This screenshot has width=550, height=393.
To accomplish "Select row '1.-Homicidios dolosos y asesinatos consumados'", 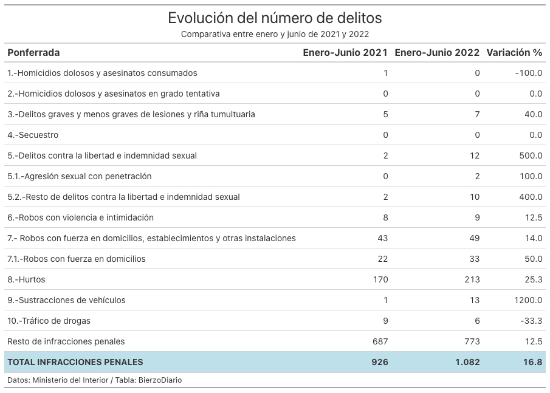I will point(275,73).
